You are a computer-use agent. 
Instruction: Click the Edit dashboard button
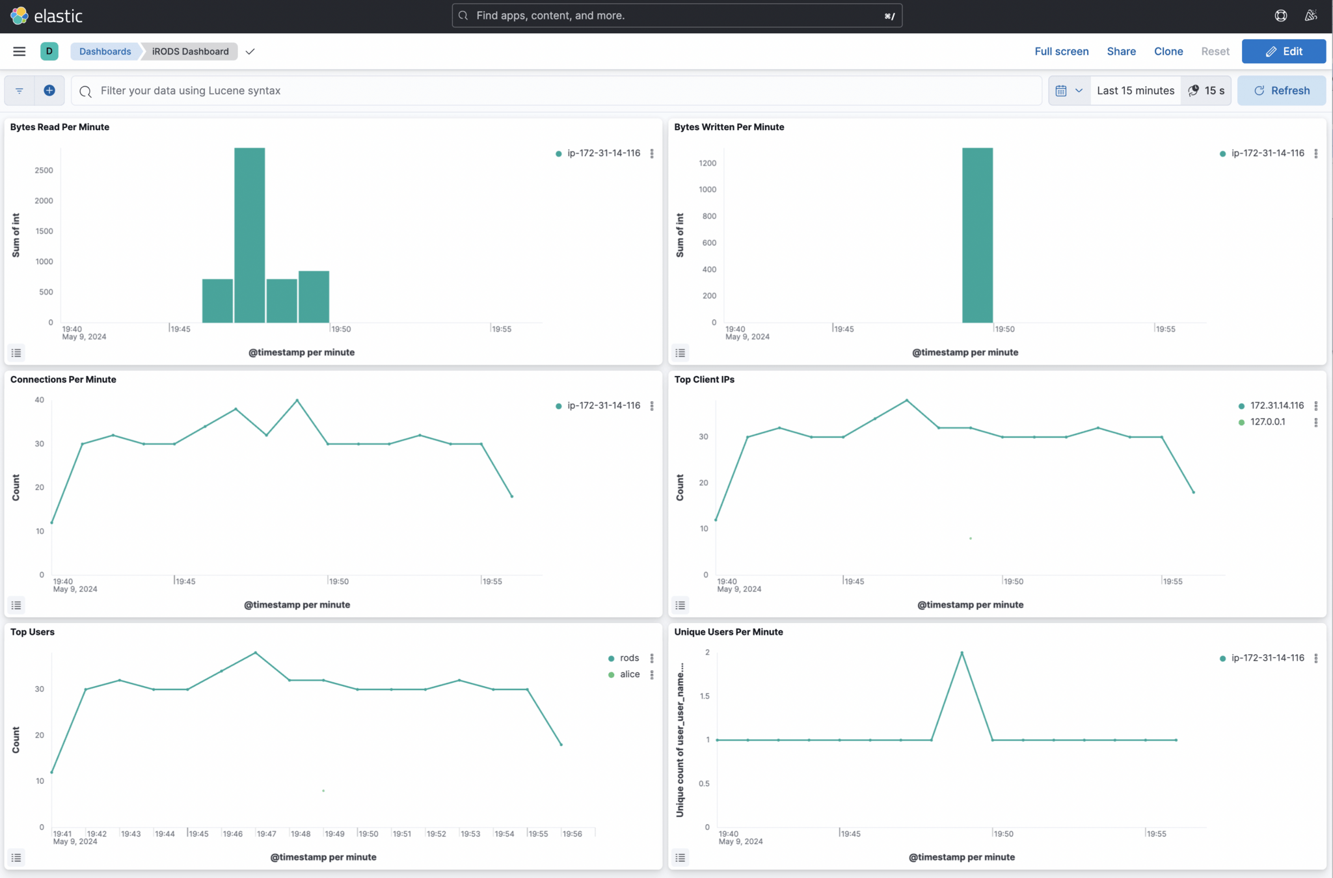point(1283,51)
